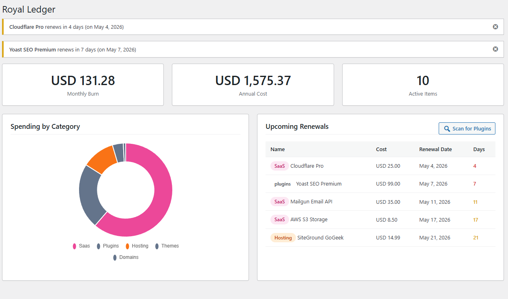Click the USD 14.99 cost cell
This screenshot has width=508, height=299.
388,238
